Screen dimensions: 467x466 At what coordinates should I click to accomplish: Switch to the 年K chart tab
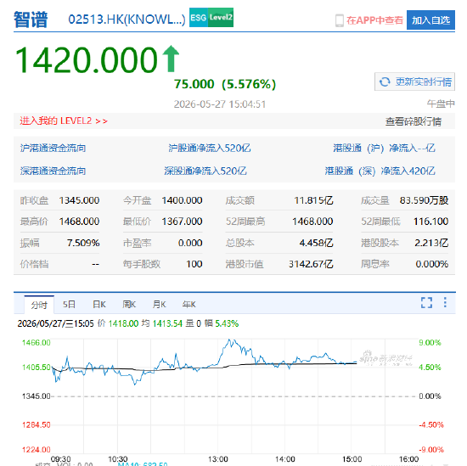point(188,305)
